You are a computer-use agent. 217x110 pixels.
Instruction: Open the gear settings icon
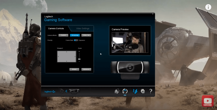click(143, 91)
